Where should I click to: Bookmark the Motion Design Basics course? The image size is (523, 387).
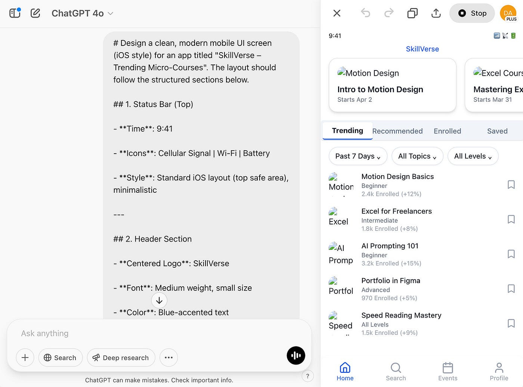(511, 185)
